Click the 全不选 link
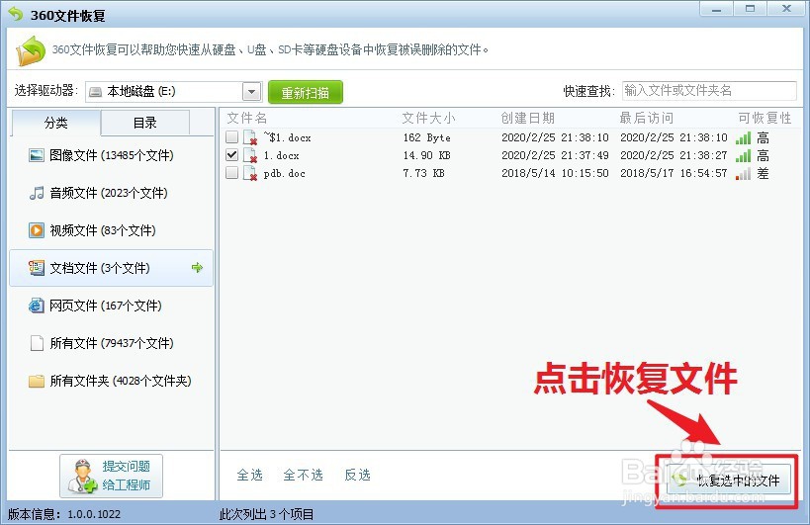 click(304, 475)
